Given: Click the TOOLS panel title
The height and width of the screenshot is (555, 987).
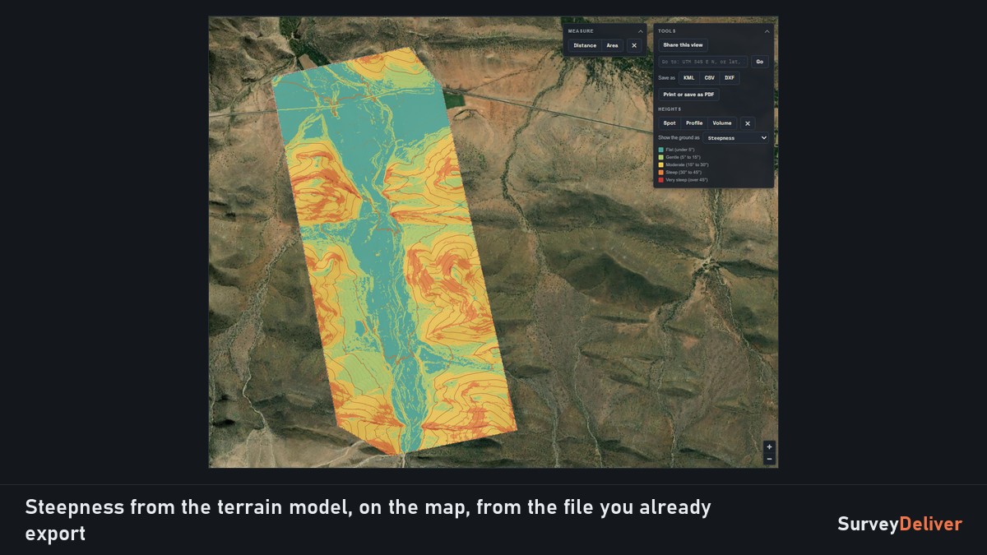Looking at the screenshot, I should tap(667, 31).
